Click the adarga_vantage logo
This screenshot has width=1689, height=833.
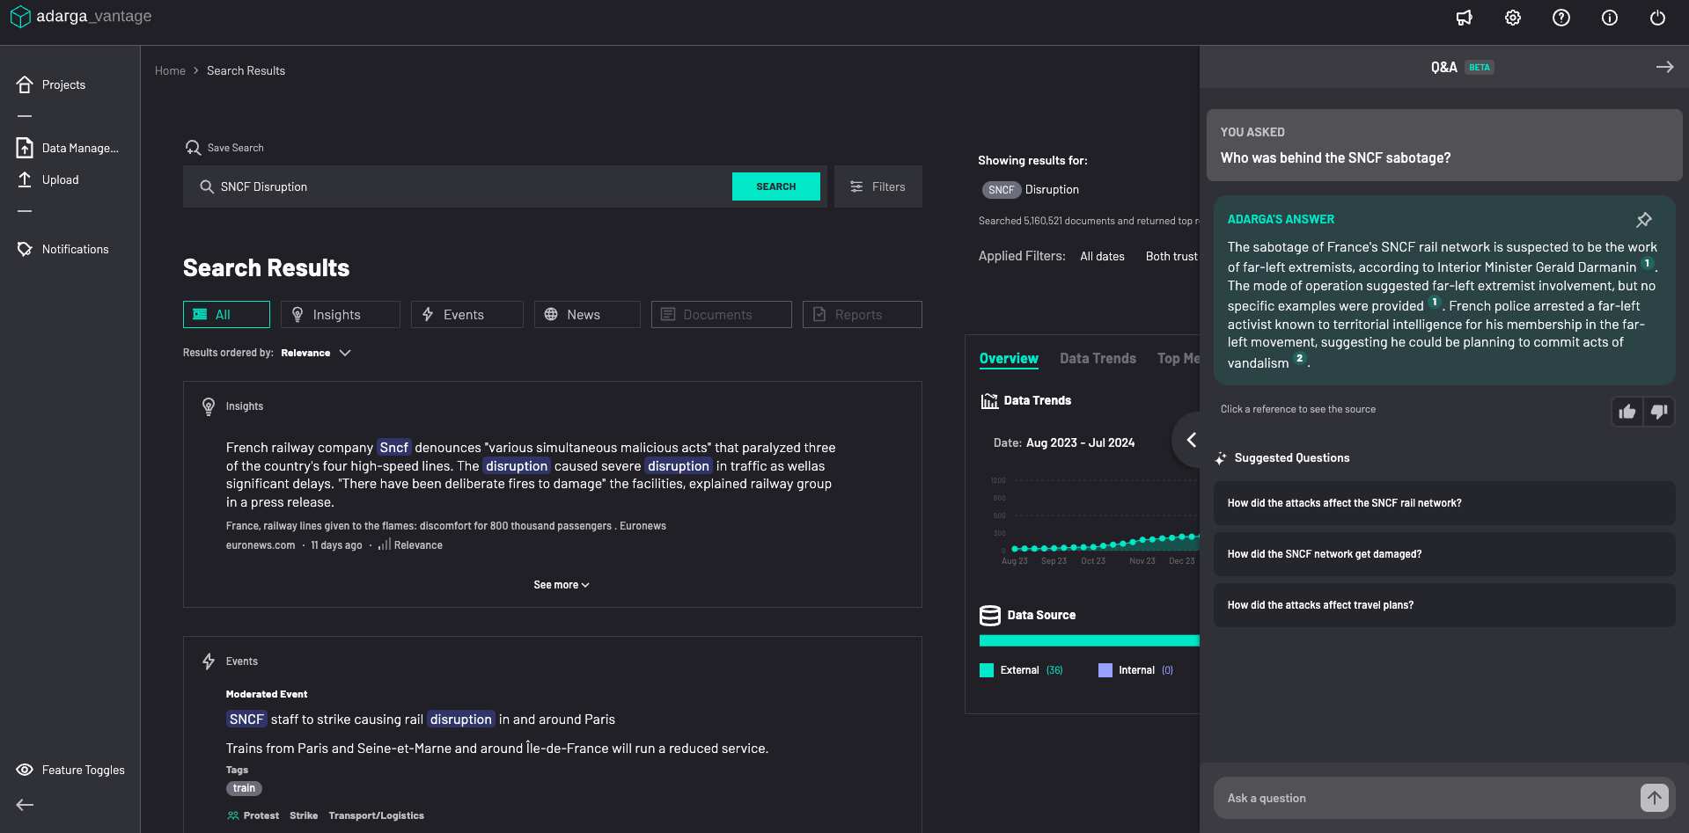coord(81,17)
